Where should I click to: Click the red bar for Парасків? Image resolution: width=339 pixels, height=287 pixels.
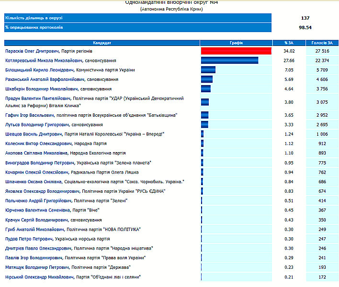[236, 51]
